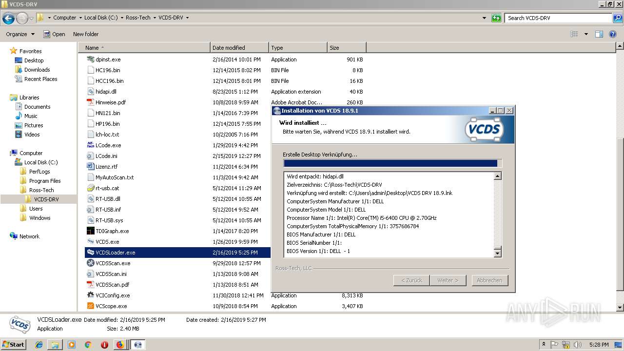The image size is (624, 351).
Task: Toggle the preview pane icon
Action: coord(599,34)
